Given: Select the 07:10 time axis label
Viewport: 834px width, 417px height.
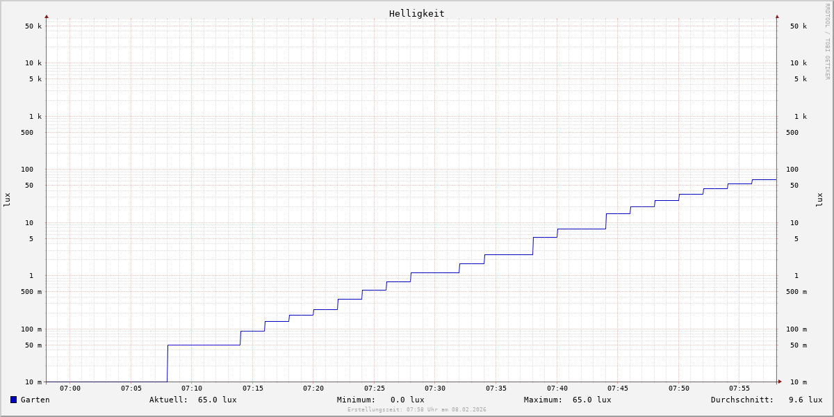Looking at the screenshot, I should 192,389.
